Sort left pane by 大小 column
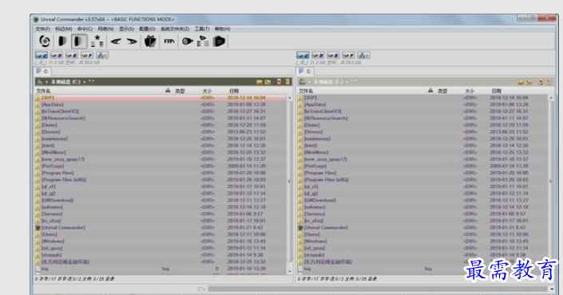 [x=207, y=91]
